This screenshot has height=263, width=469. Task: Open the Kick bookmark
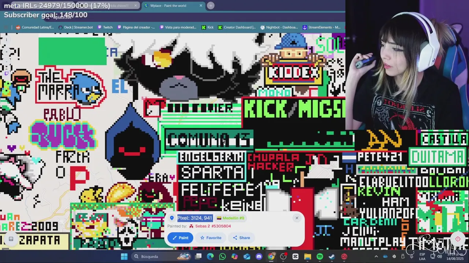point(207,27)
